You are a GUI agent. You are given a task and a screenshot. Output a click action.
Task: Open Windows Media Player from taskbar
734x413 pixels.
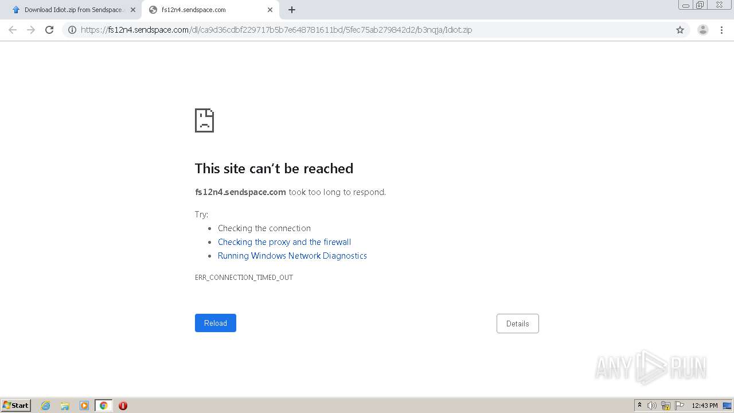coord(84,406)
